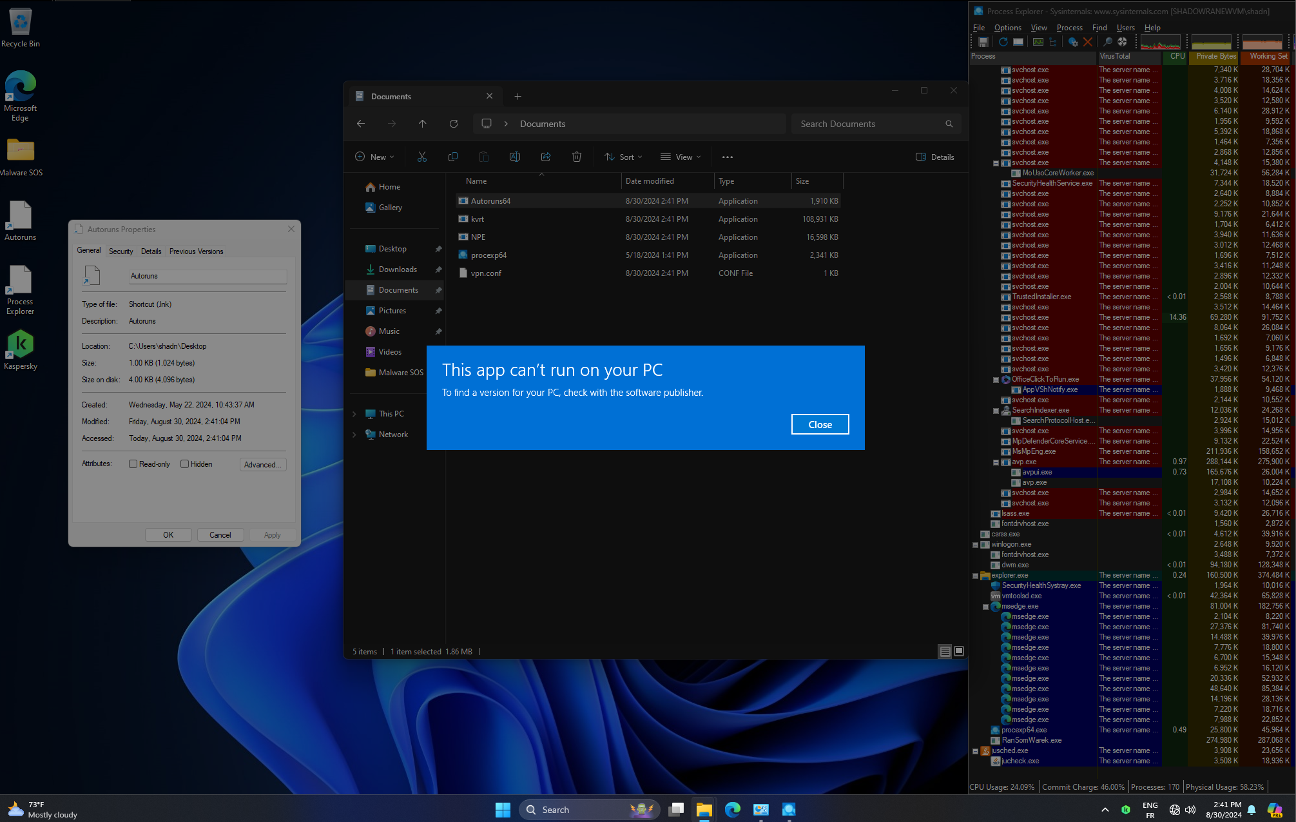This screenshot has width=1296, height=822.
Task: Toggle the Details pane button
Action: point(934,157)
